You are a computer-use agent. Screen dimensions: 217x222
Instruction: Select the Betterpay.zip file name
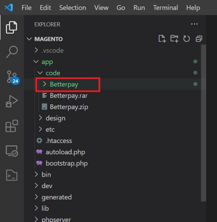click(69, 107)
